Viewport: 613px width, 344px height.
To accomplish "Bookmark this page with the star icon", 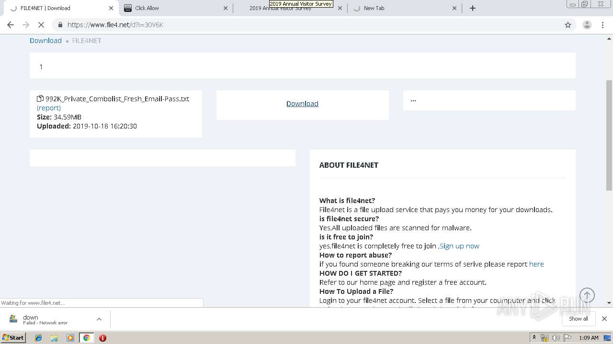I will coord(568,25).
